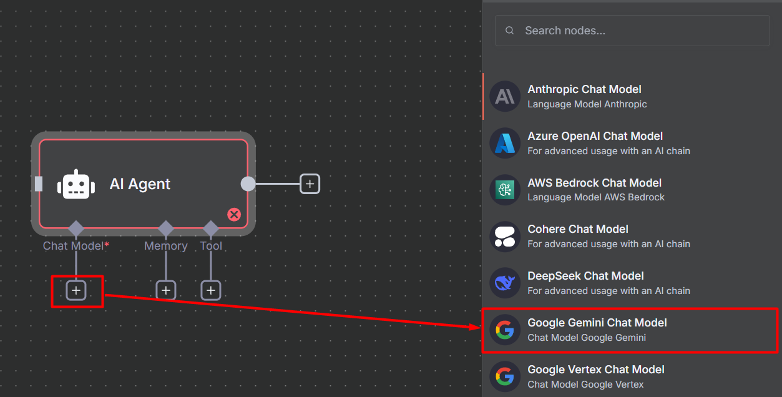Click the AI Agent input handle on the left edge
This screenshot has height=397, width=782.
coord(39,184)
